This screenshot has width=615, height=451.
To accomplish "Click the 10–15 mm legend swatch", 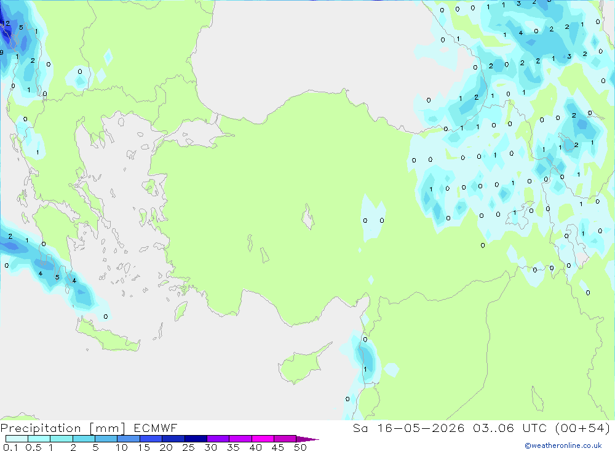I will [129, 439].
